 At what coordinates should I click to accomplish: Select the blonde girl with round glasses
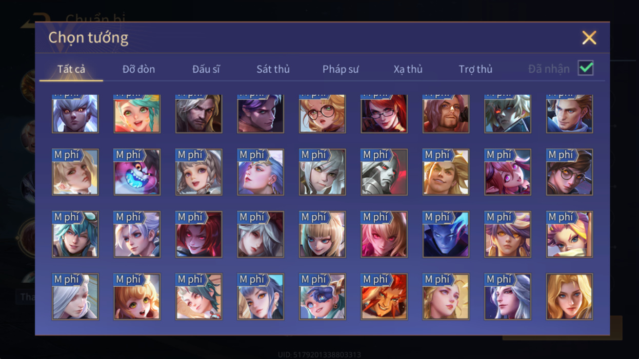click(x=322, y=114)
